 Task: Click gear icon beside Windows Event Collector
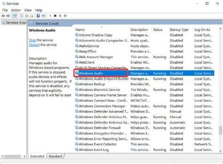[x=77, y=144]
